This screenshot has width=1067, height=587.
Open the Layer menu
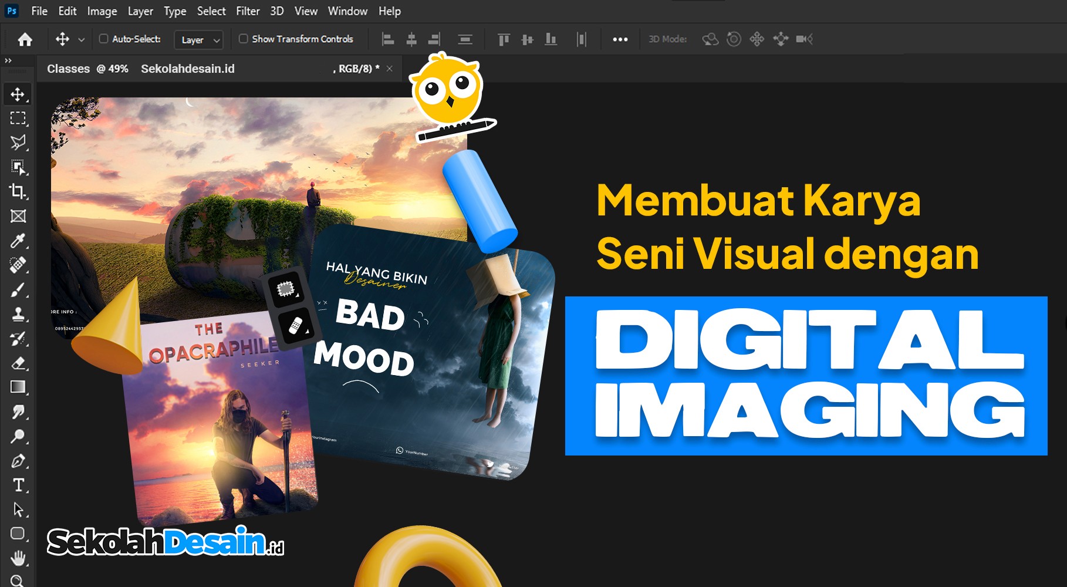click(140, 11)
